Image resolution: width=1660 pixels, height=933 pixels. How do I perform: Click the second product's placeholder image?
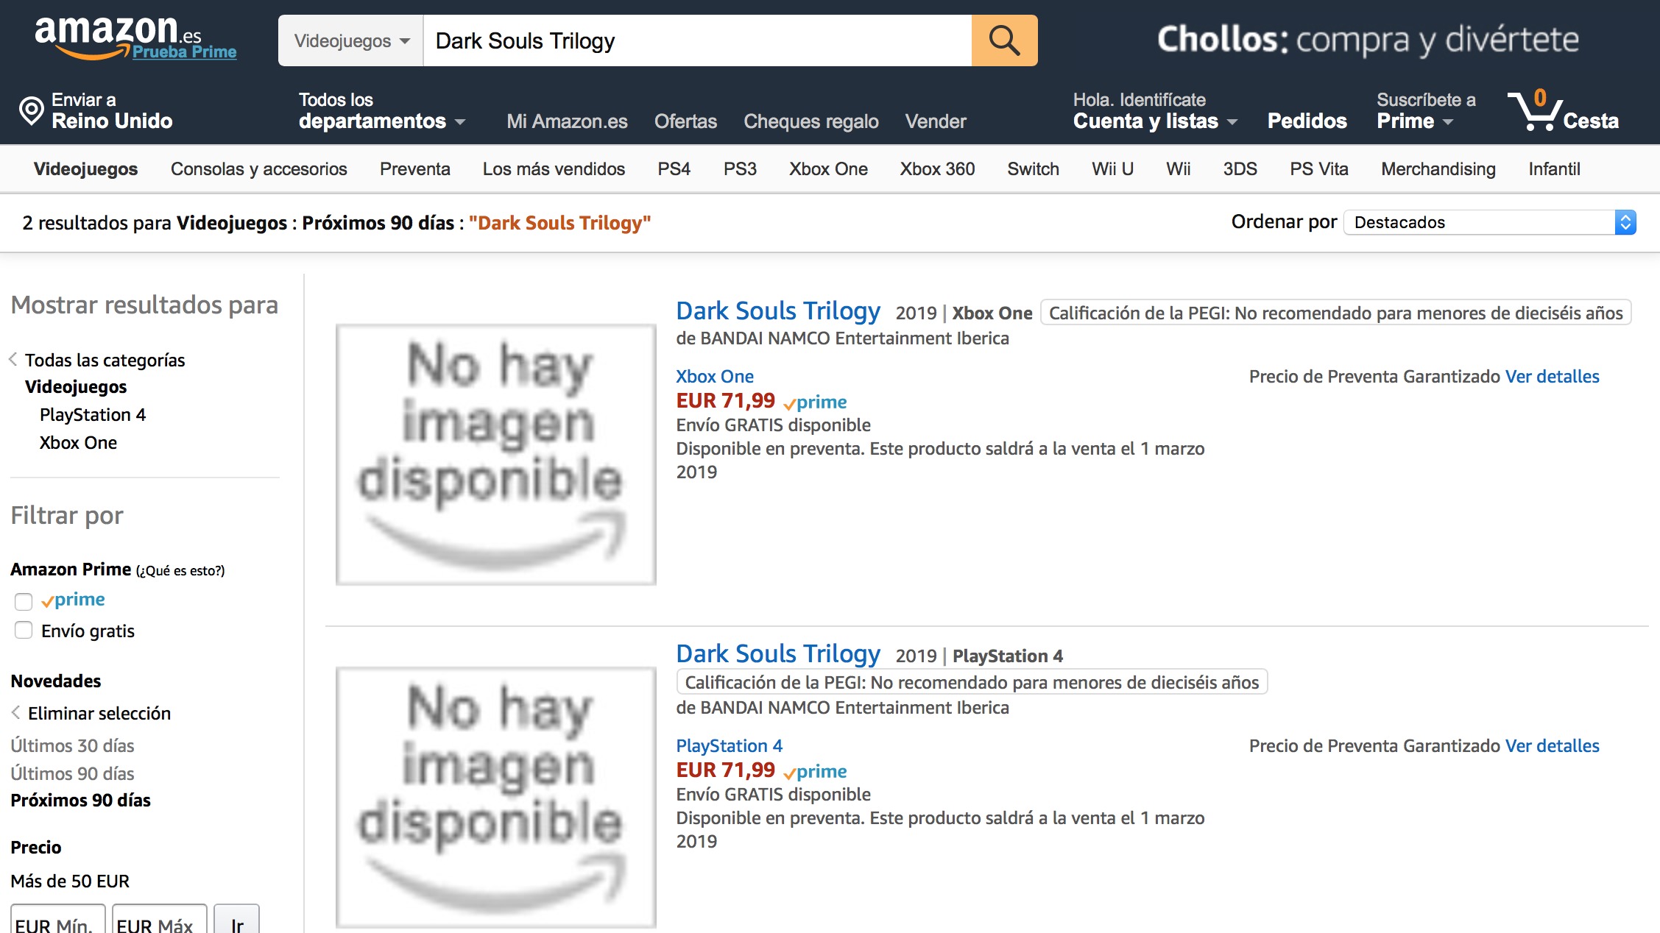pos(495,797)
